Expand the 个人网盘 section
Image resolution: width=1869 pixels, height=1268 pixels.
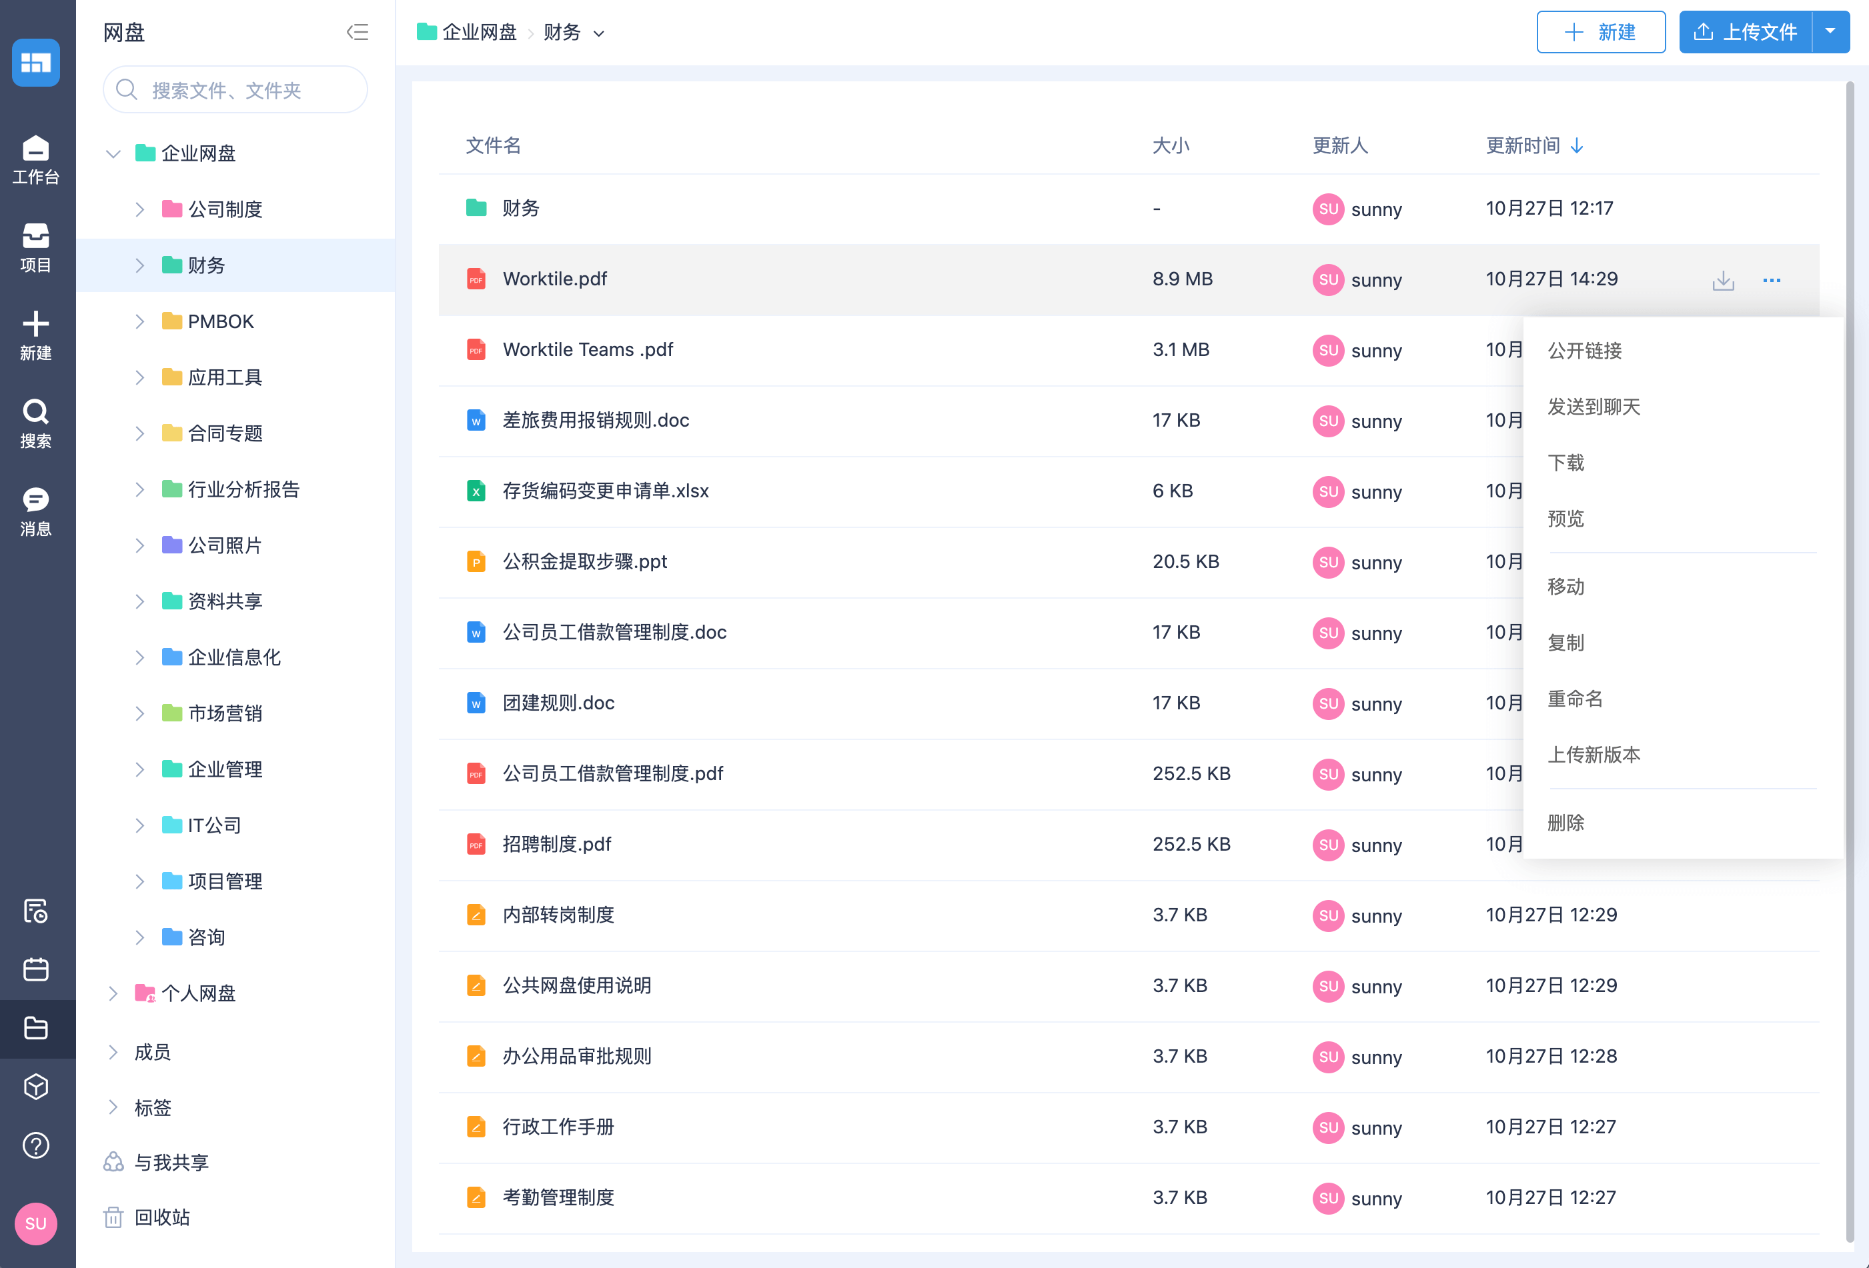pos(113,992)
